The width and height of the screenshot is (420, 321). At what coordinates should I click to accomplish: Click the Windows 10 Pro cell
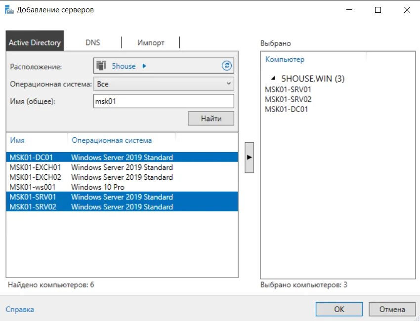98,187
